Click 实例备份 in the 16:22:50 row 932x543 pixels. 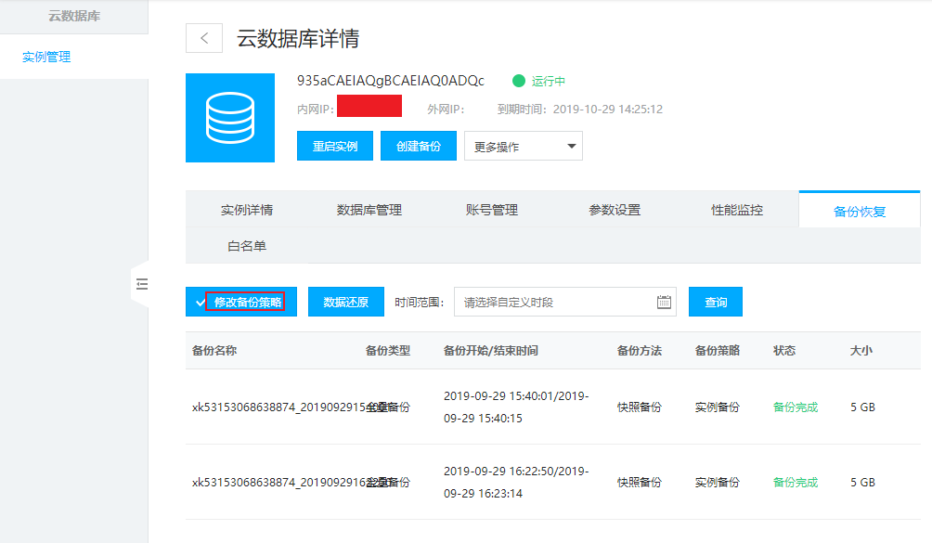(718, 482)
